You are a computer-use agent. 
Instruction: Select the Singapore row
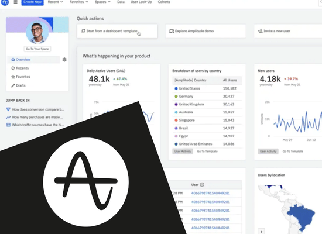pyautogui.click(x=207, y=121)
